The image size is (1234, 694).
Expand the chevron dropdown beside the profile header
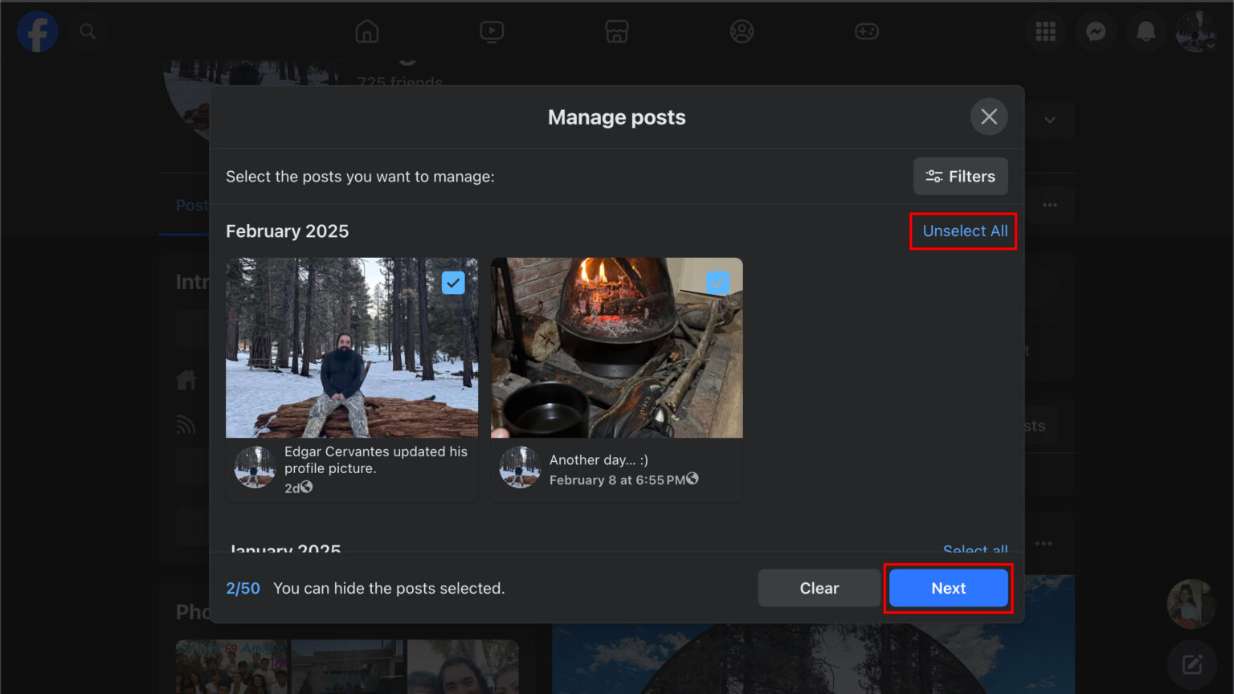[x=1050, y=119]
